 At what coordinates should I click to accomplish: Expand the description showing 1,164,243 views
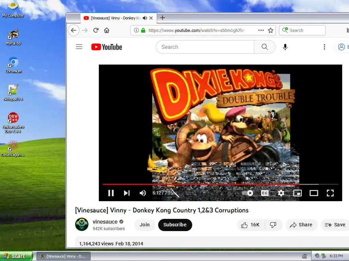click(211, 243)
